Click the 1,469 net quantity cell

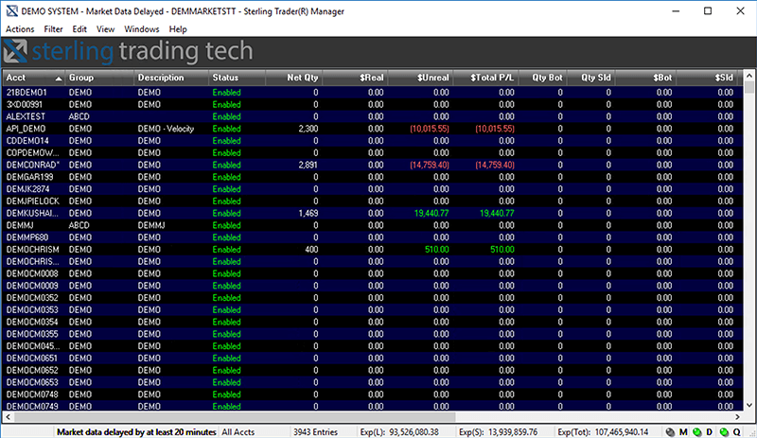[x=308, y=213]
